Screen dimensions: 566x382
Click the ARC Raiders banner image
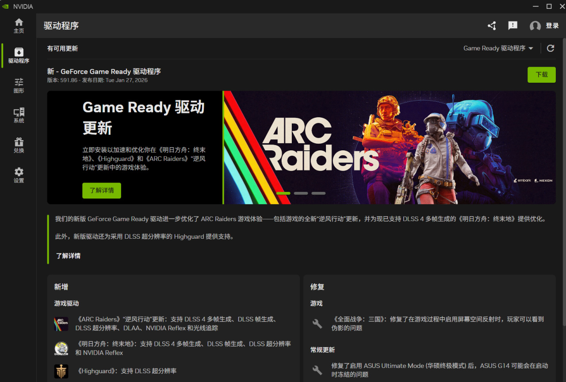(390, 148)
